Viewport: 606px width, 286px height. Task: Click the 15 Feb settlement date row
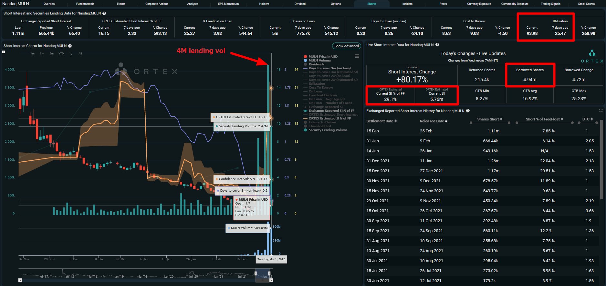[x=483, y=131]
